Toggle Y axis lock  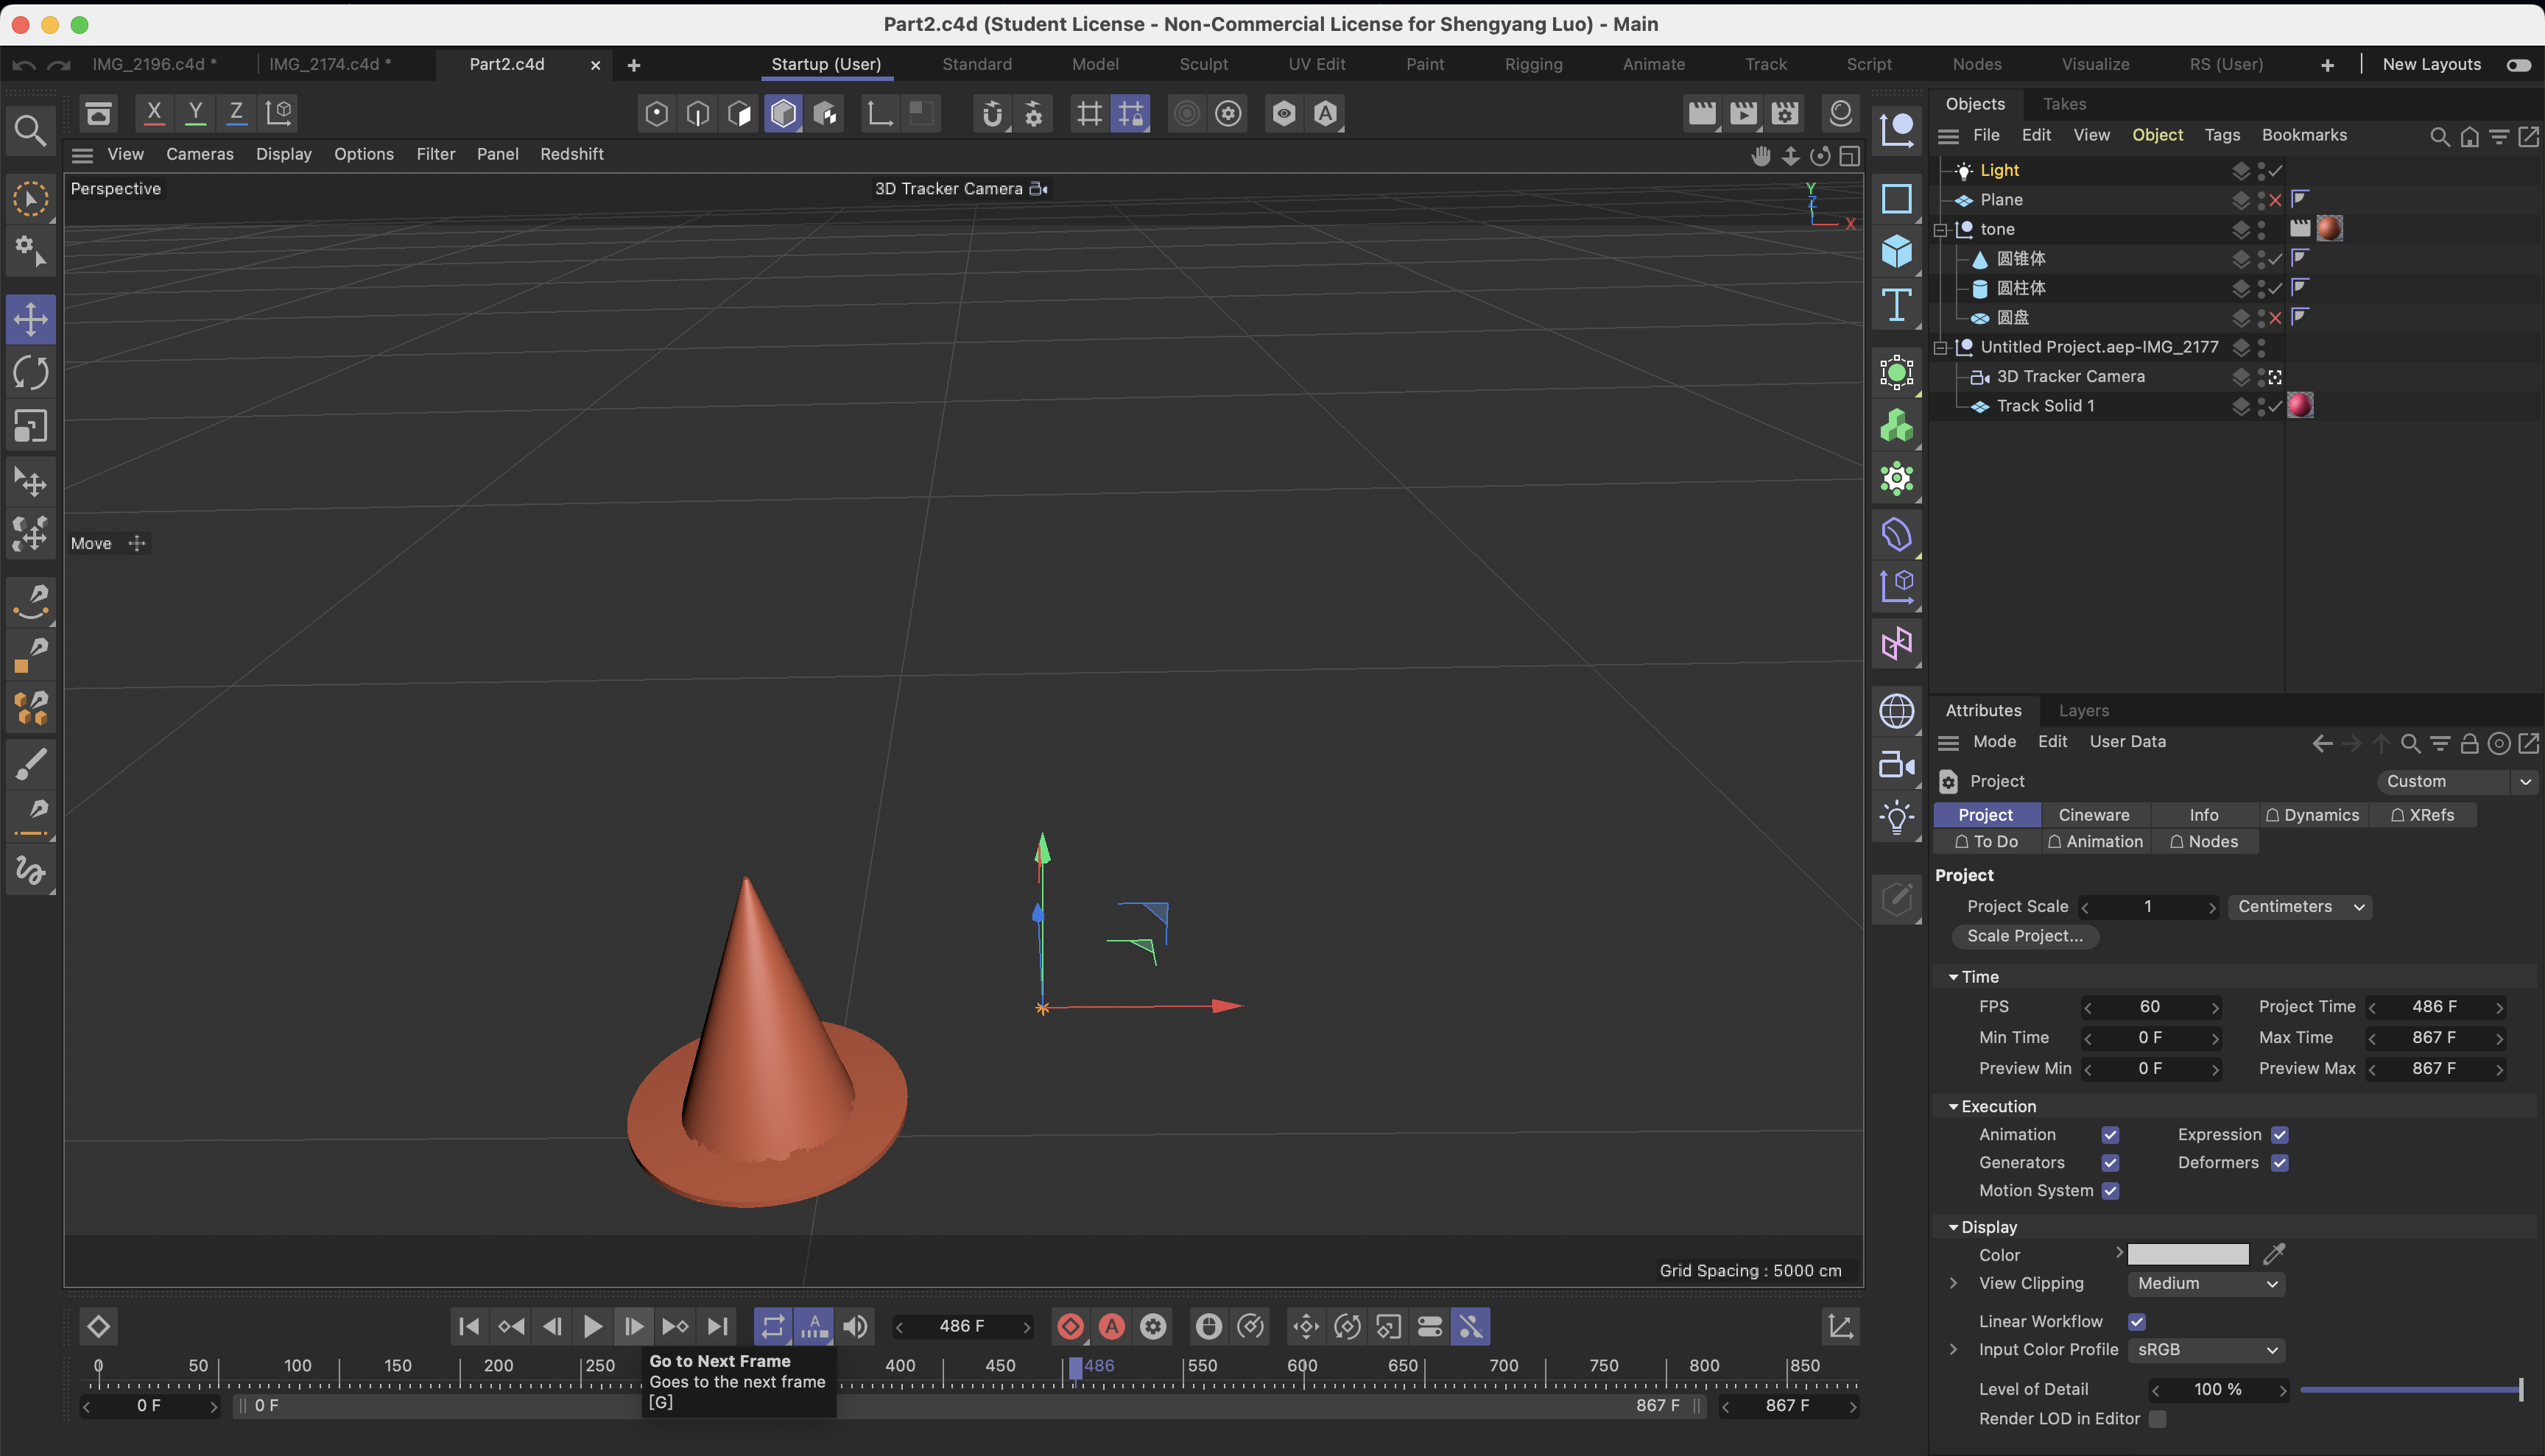195,113
